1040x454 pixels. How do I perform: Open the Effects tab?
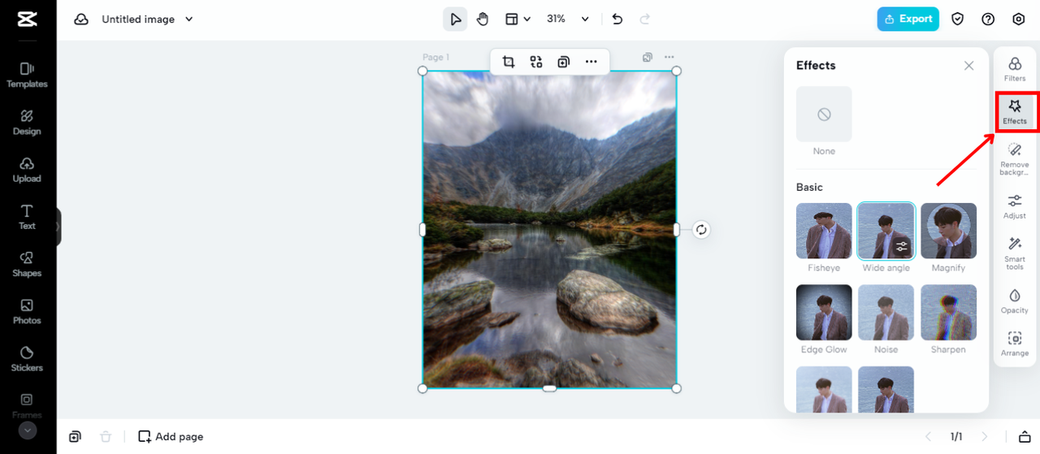click(1015, 112)
